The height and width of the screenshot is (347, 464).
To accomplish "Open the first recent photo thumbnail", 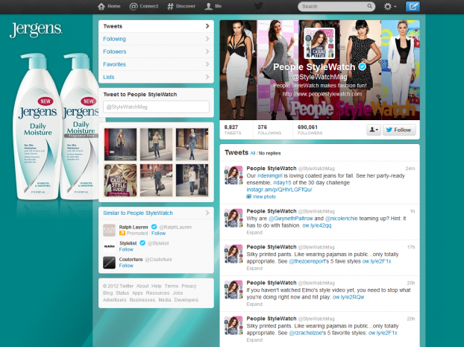I will pos(120,144).
